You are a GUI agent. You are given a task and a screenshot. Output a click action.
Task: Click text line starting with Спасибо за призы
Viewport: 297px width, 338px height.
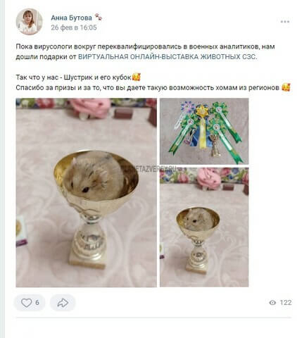pyautogui.click(x=153, y=87)
